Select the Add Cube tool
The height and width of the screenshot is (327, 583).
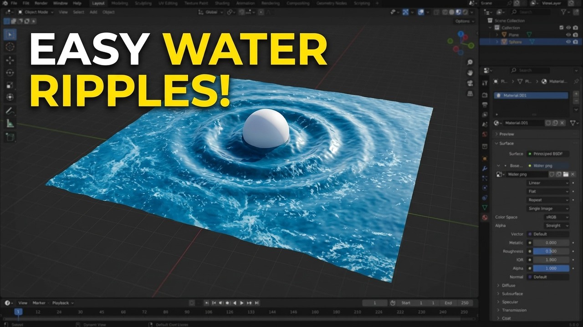[10, 137]
